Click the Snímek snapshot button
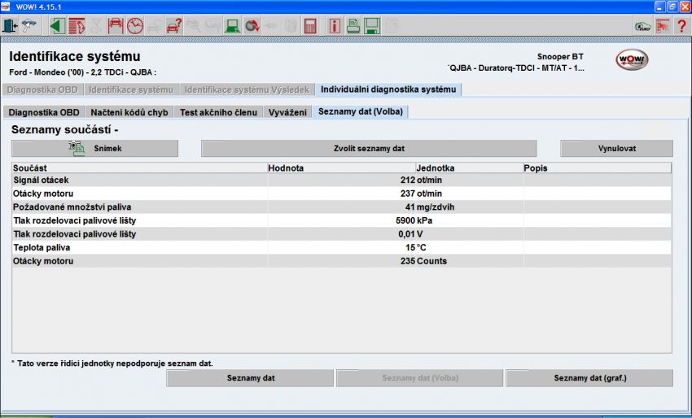Screen dimensions: 692x418 pos(95,149)
